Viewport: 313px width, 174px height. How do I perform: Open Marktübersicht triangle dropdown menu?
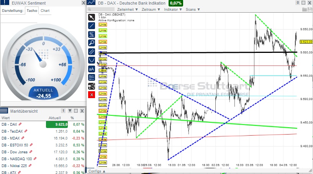pyautogui.click(x=70, y=111)
